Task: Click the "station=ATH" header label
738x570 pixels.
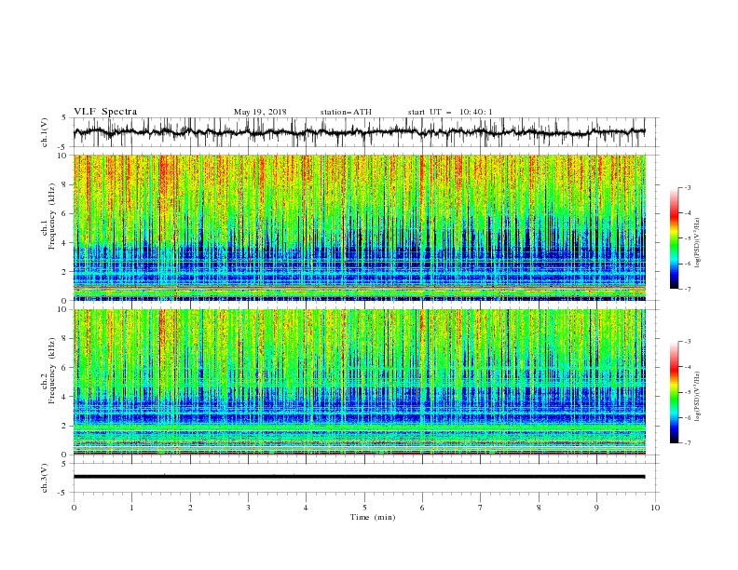Action: pos(346,112)
